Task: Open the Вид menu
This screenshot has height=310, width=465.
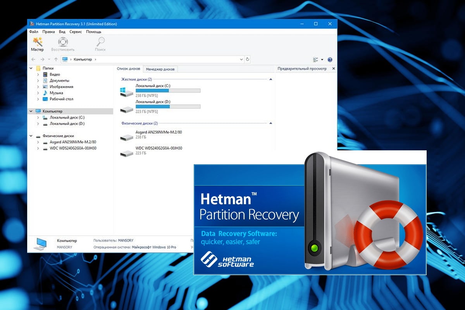Action: [x=62, y=32]
